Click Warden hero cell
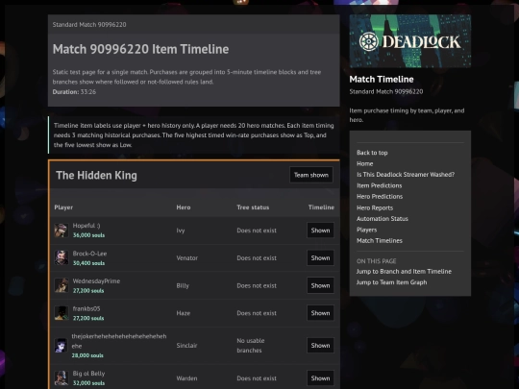The image size is (519, 389). (186, 378)
